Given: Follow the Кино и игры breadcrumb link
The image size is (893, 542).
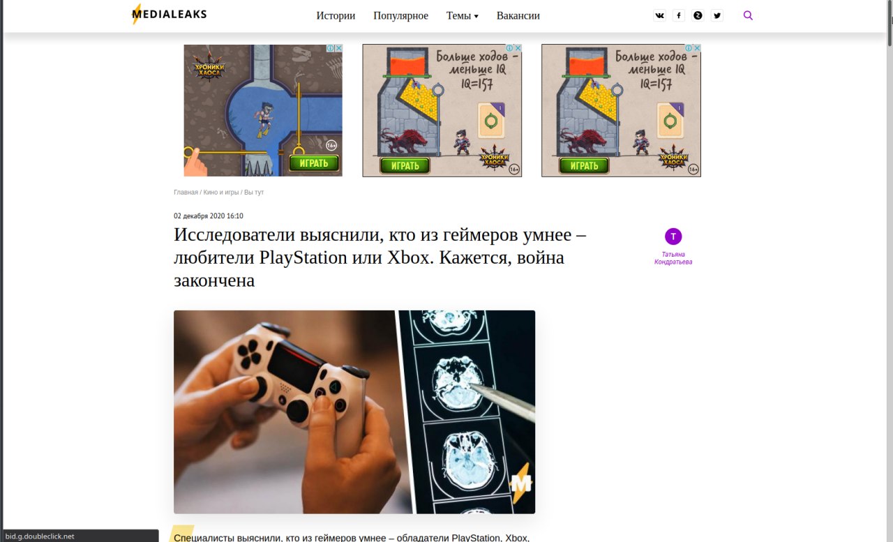Looking at the screenshot, I should point(221,192).
